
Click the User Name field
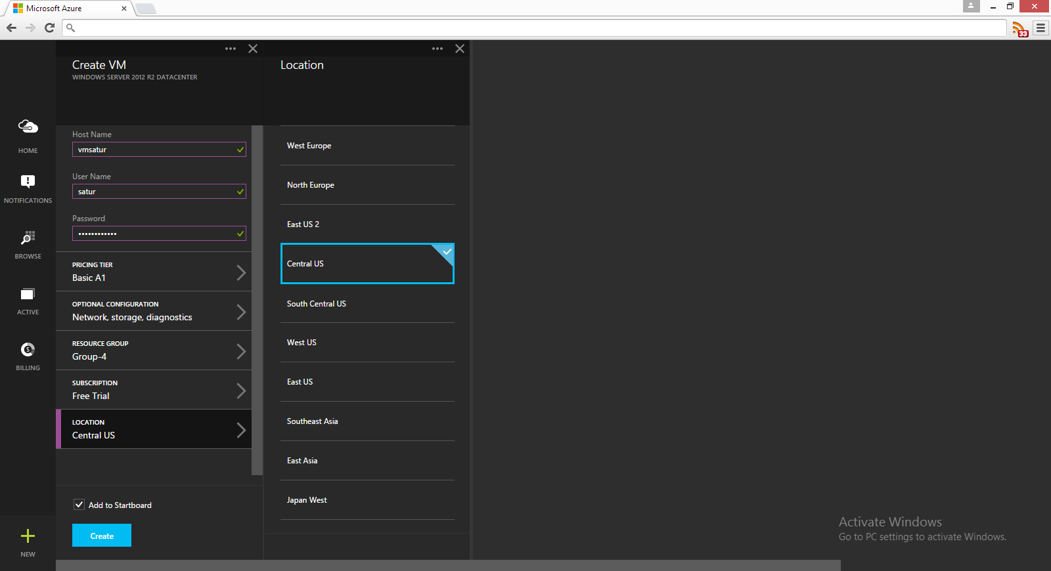[159, 192]
